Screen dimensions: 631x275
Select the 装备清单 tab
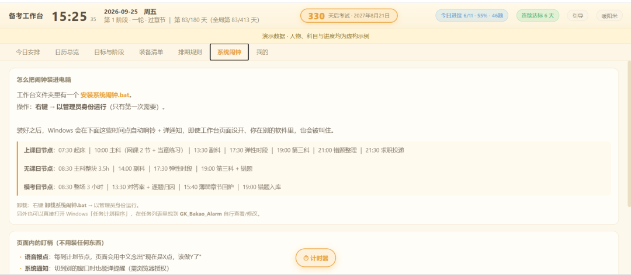point(151,52)
